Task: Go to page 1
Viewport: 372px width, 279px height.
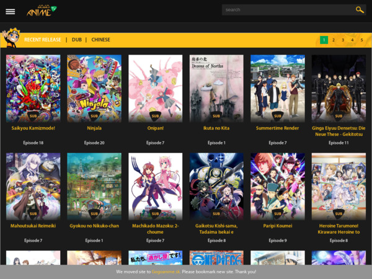Action: click(x=324, y=40)
